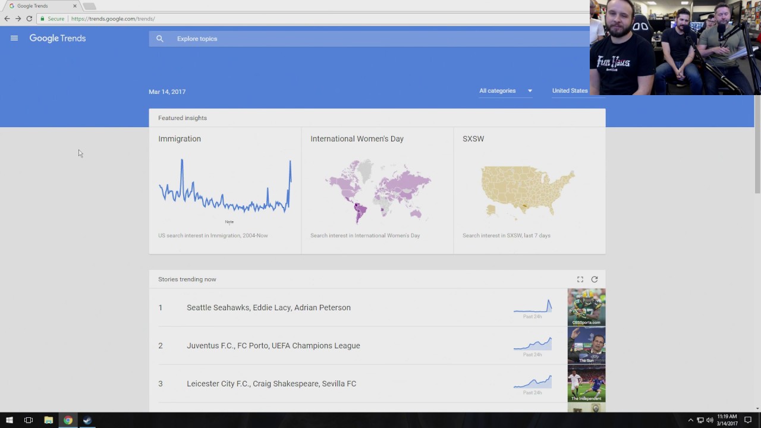Click Search interest in SXSW, last 7 days
Image resolution: width=761 pixels, height=428 pixels.
[507, 235]
